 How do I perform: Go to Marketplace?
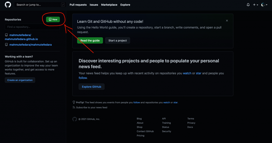coord(109,5)
